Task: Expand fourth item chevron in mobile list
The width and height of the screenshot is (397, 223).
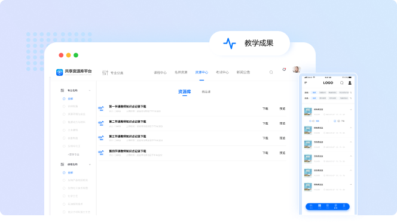Action: 351,156
